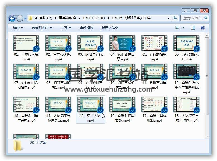The height and width of the screenshot is (161, 217).
Task: Click the Forward navigation arrow
Action: [x=20, y=18]
